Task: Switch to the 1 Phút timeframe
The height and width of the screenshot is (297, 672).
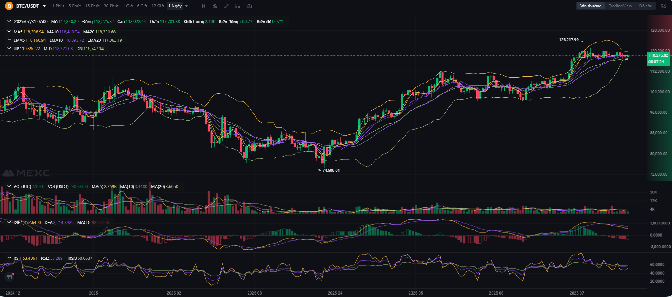Action: point(58,6)
